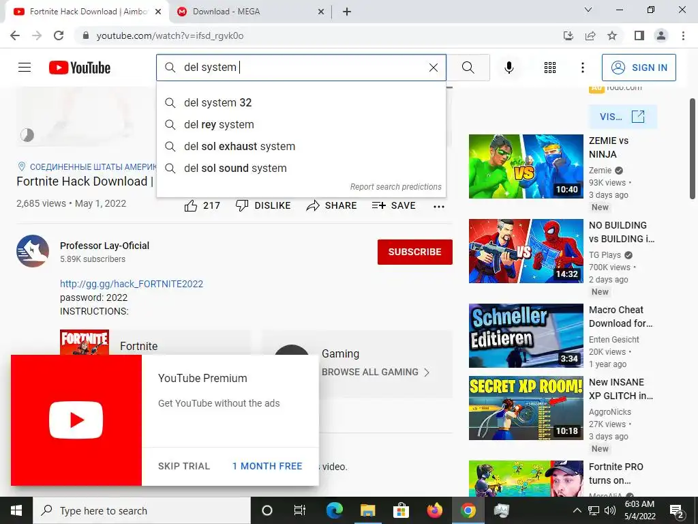Submit search with magnifier button
The width and height of the screenshot is (698, 524).
[x=468, y=68]
